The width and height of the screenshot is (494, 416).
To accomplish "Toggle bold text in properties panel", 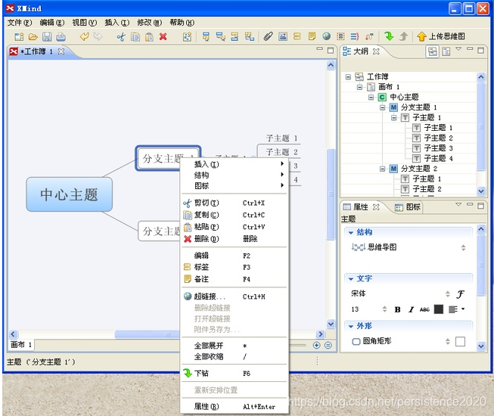I will click(x=398, y=309).
